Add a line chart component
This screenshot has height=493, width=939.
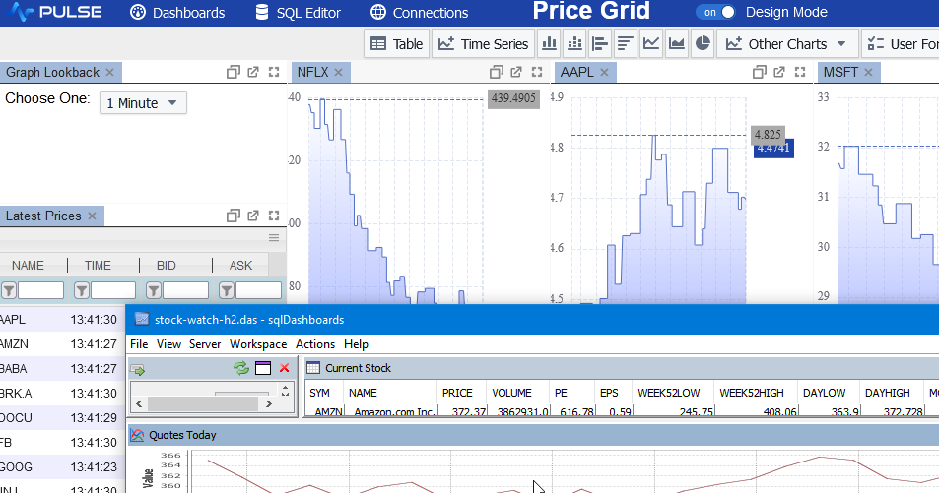pyautogui.click(x=651, y=43)
